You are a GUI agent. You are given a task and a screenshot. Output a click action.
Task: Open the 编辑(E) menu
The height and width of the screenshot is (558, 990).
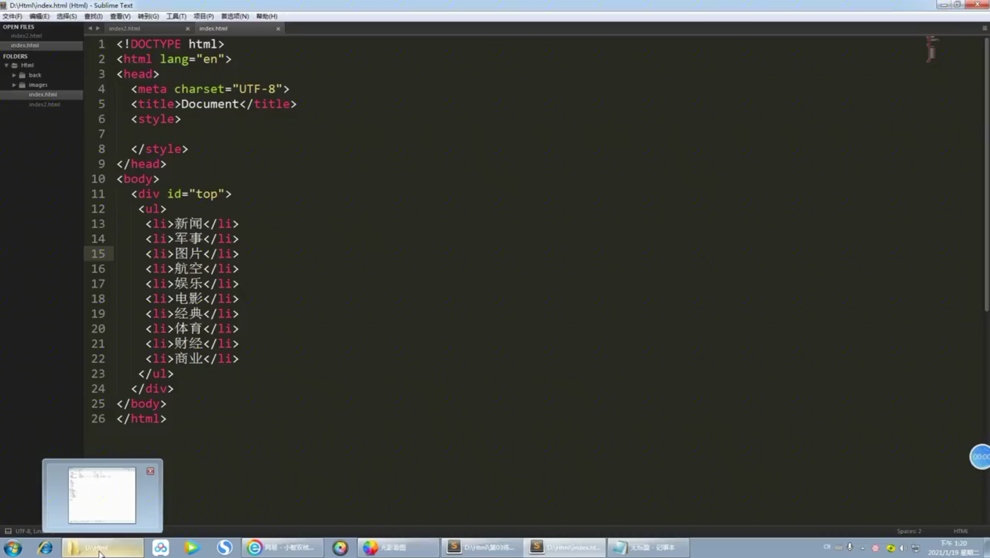pos(39,16)
